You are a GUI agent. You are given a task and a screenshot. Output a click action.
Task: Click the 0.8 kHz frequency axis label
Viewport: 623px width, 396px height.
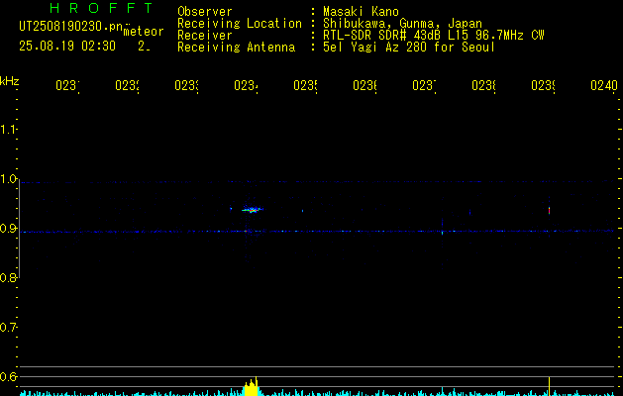click(8, 277)
